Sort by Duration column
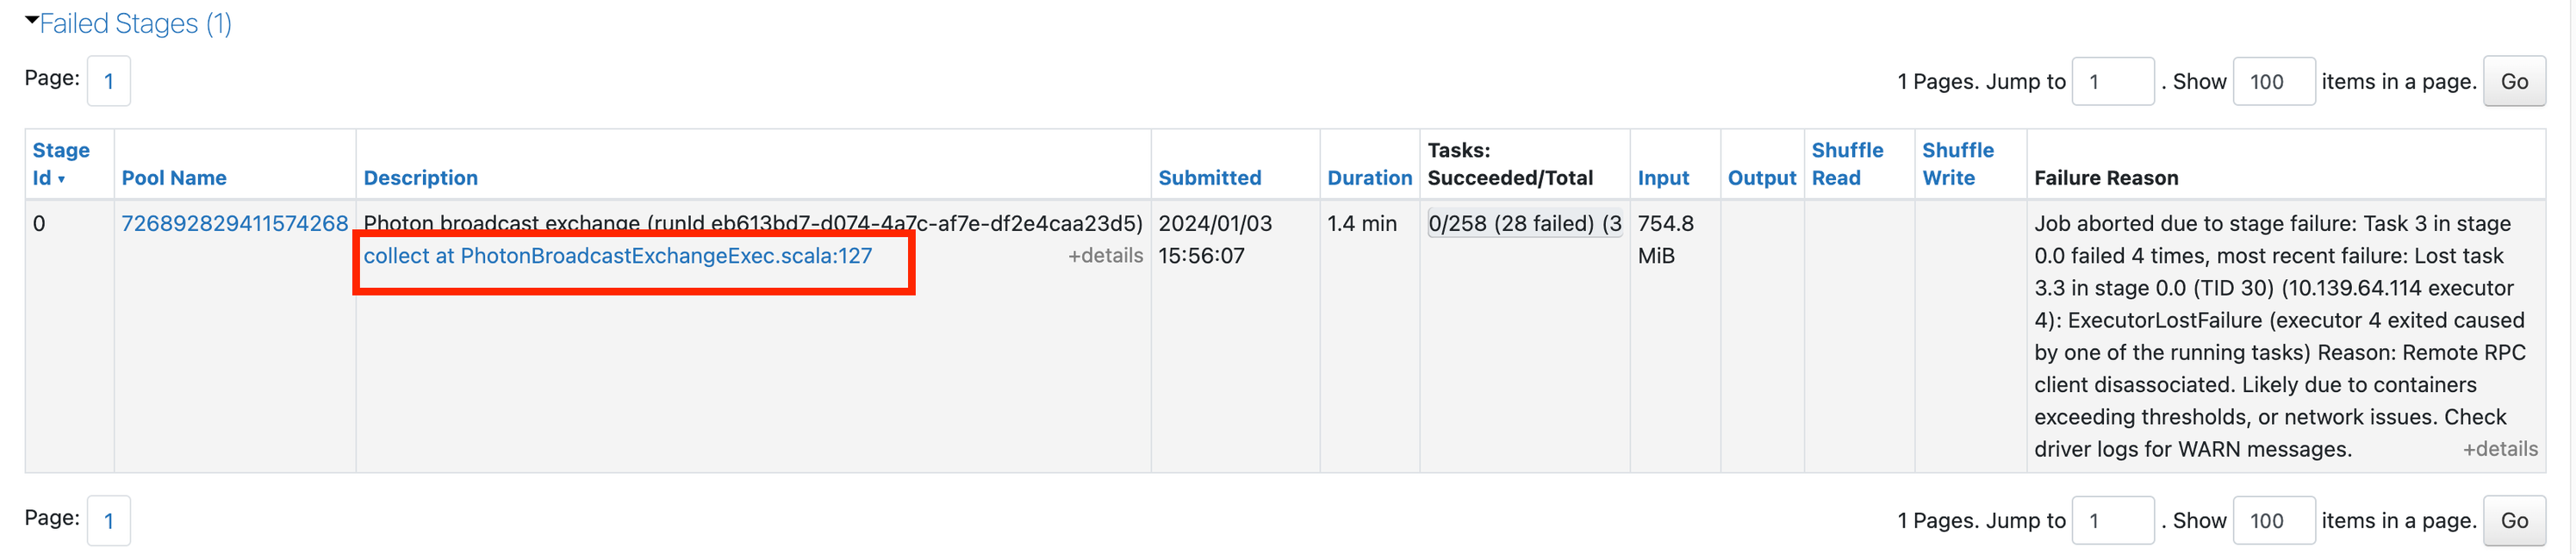Screen dimensions: 2576x554 coord(1369,178)
